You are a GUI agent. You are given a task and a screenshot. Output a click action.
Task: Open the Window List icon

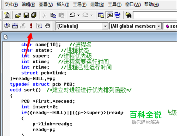(118, 15)
